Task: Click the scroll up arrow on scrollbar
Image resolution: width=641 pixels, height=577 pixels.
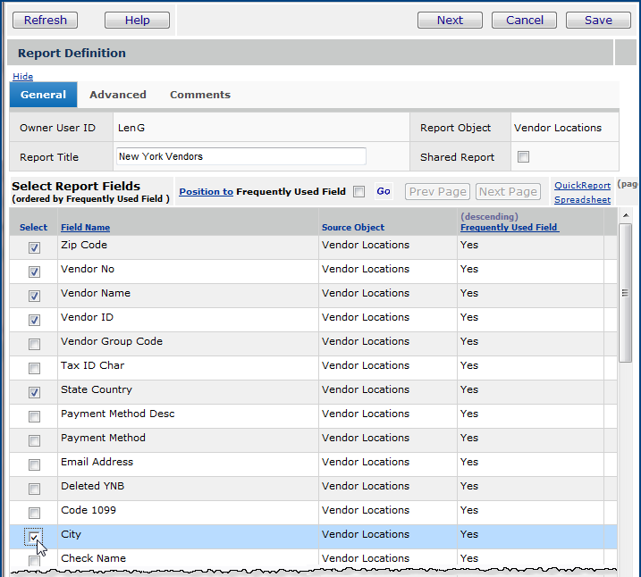Action: click(626, 216)
